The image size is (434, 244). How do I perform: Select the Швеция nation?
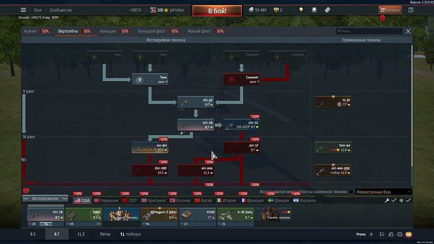tap(278, 200)
